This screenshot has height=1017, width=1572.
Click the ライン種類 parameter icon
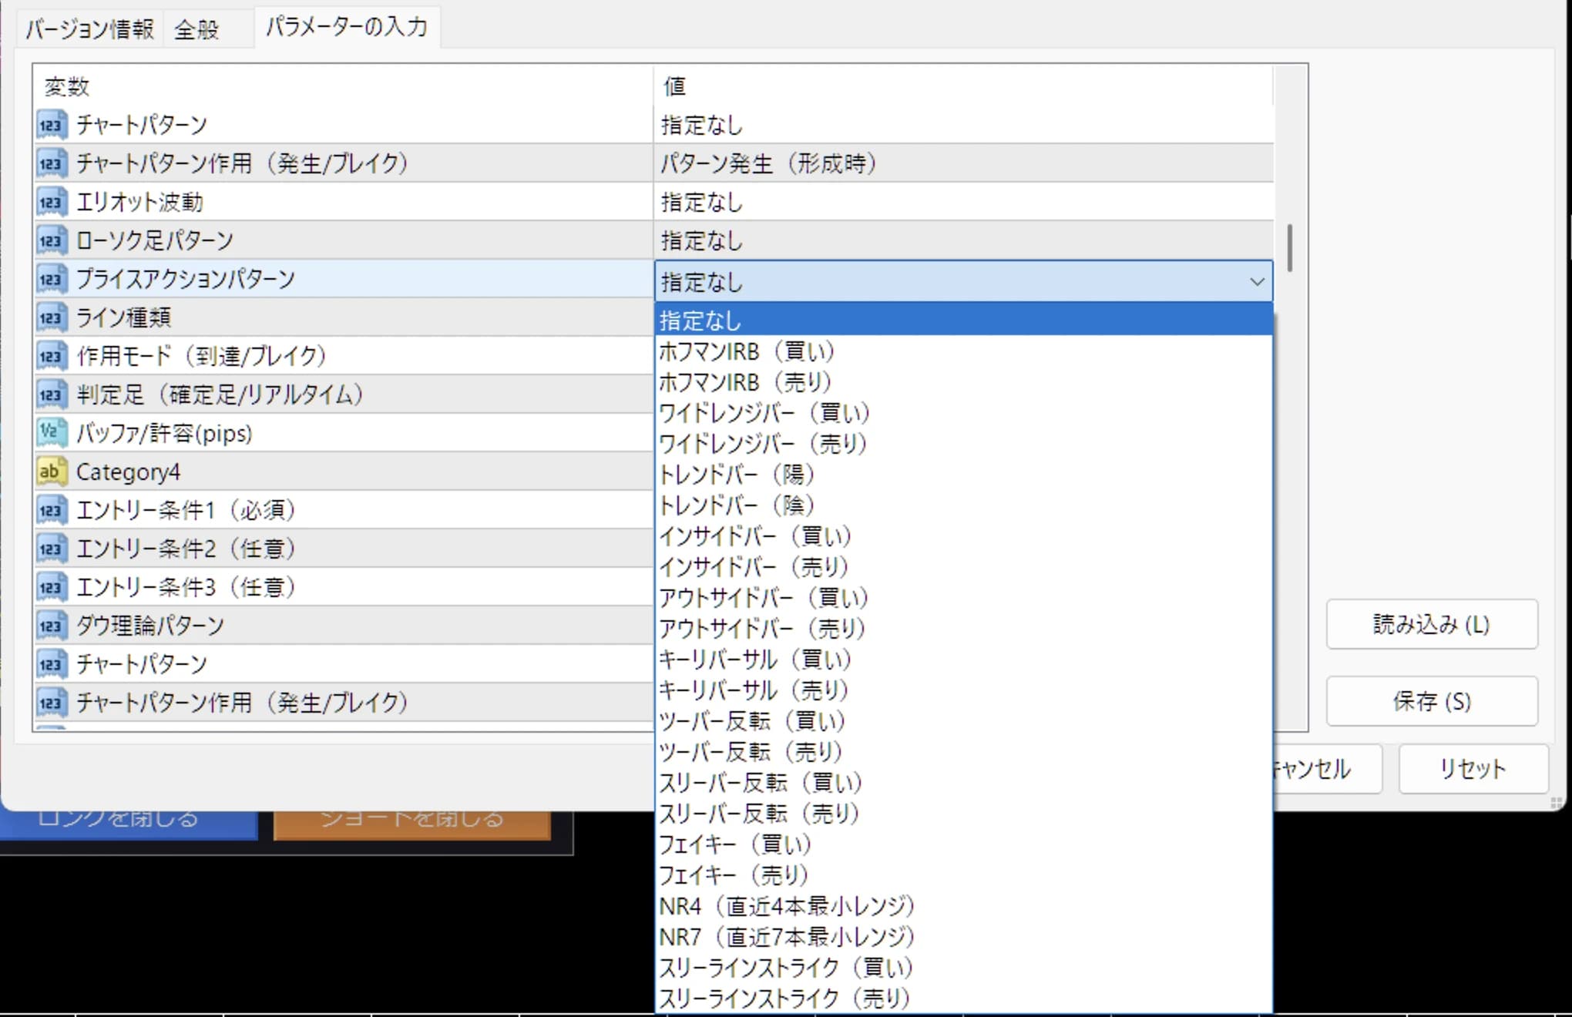click(x=51, y=317)
